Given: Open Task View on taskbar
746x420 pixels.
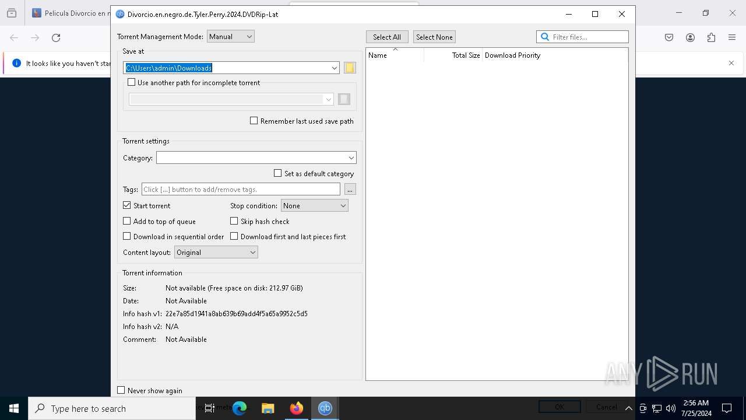Looking at the screenshot, I should (210, 408).
